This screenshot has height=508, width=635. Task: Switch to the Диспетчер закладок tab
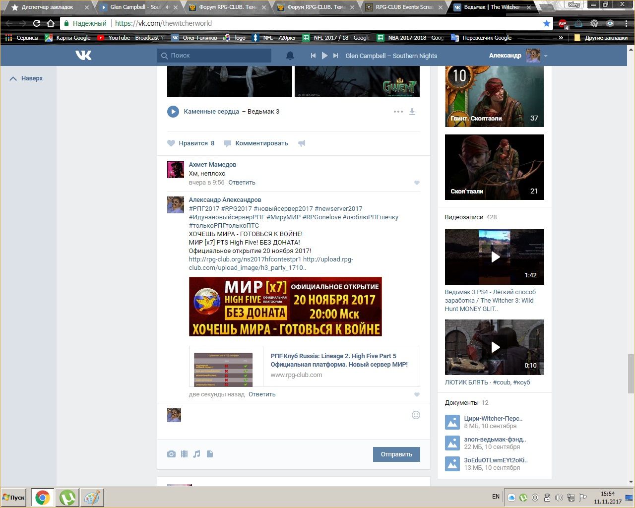point(47,7)
